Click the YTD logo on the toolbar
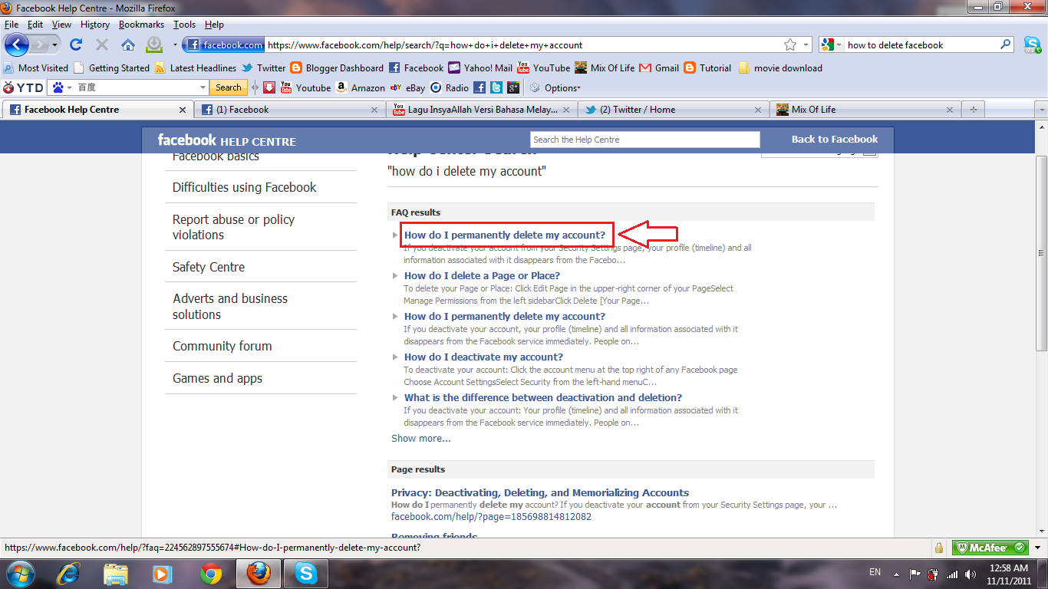Image resolution: width=1048 pixels, height=589 pixels. (24, 87)
